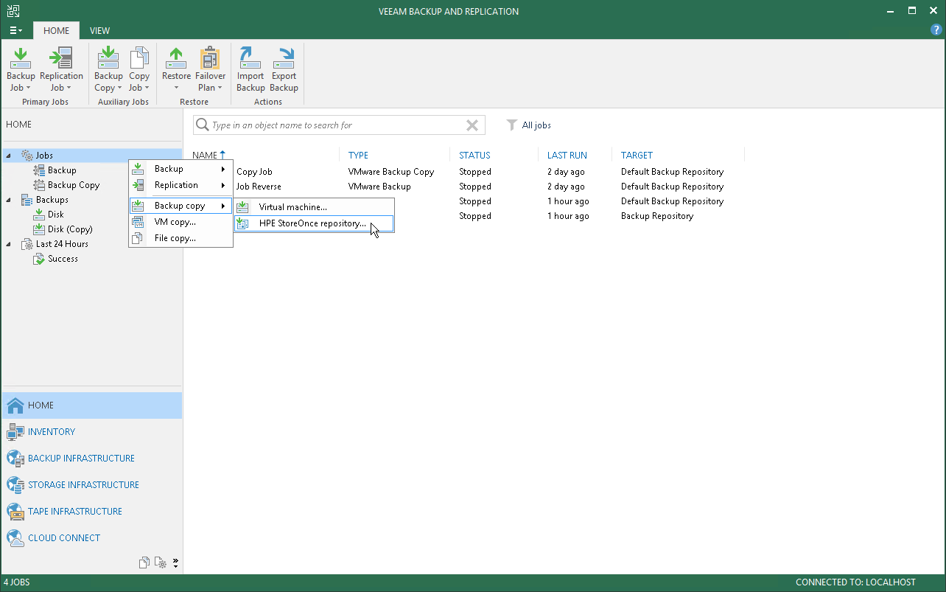Click the Export Backup icon
The width and height of the screenshot is (946, 592).
coord(284,69)
